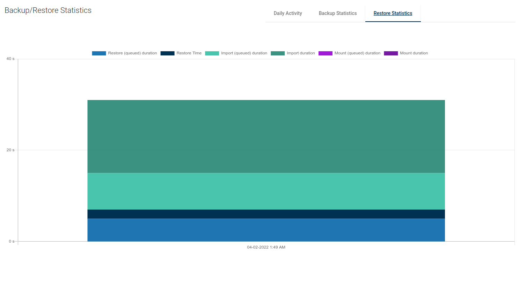
Task: Click the light green Import (queued) legend swatch
Action: coord(212,53)
